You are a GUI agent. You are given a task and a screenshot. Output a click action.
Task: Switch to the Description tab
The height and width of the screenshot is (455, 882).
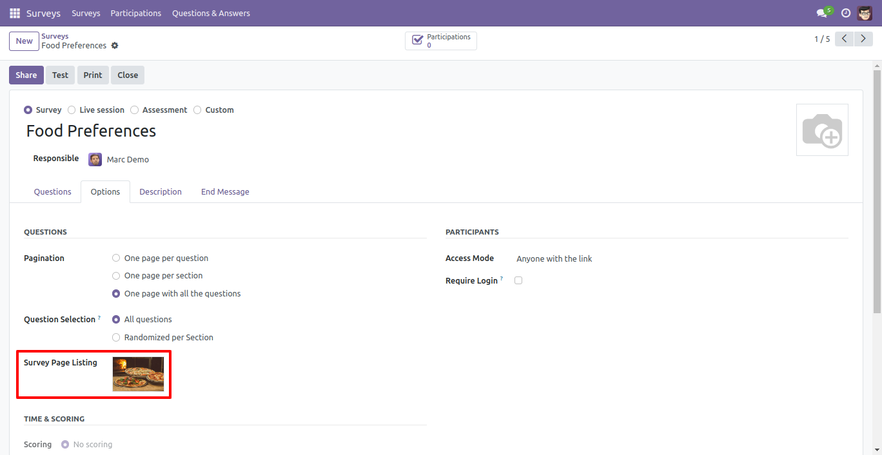pyautogui.click(x=161, y=191)
